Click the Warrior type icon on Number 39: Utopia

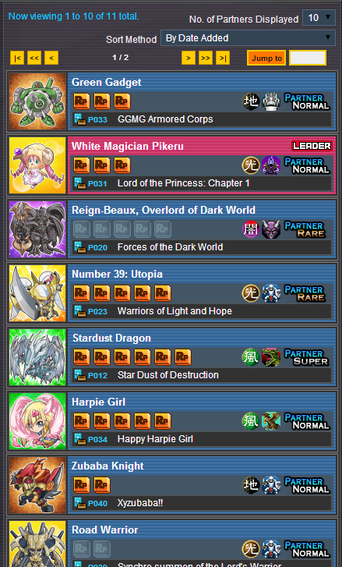click(271, 293)
